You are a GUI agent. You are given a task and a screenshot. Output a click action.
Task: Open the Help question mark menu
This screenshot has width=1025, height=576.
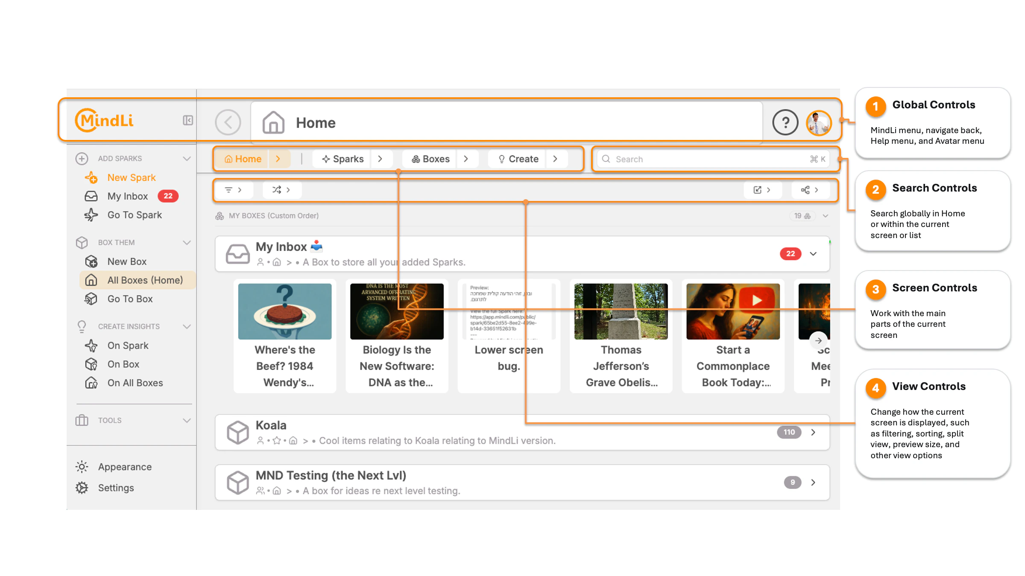click(x=785, y=122)
